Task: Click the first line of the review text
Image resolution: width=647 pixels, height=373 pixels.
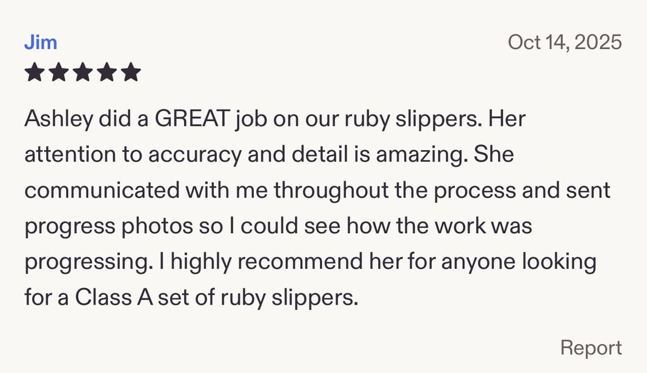Action: (275, 119)
